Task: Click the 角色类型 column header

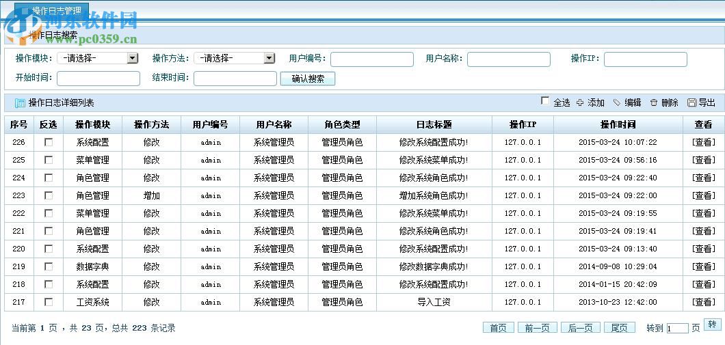Action: [x=342, y=125]
